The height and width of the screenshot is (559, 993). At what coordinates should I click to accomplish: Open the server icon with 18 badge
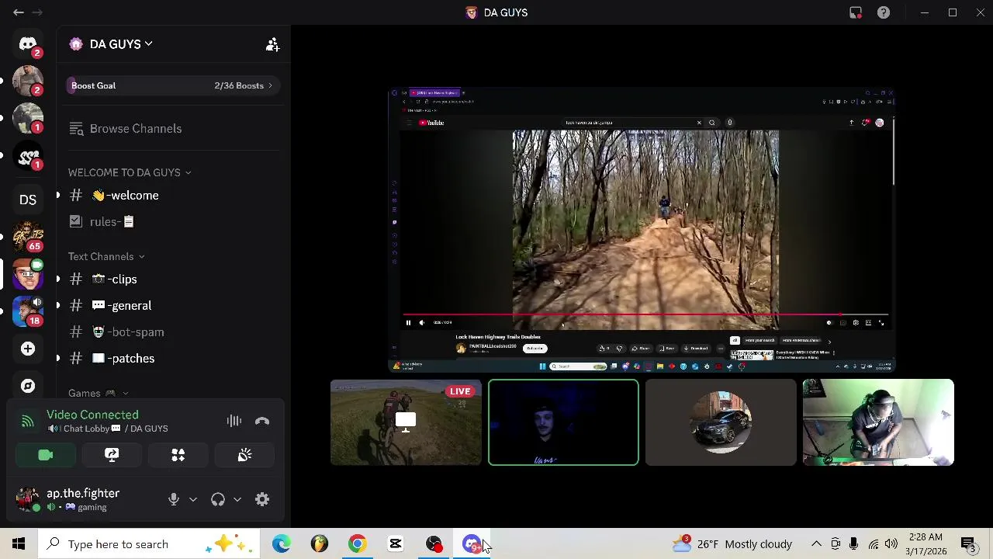28,311
